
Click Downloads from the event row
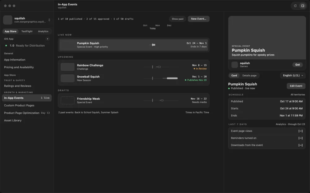(267, 145)
